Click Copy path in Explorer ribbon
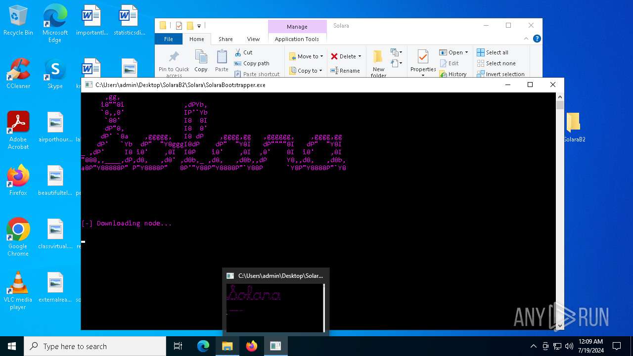The width and height of the screenshot is (633, 356). click(252, 63)
